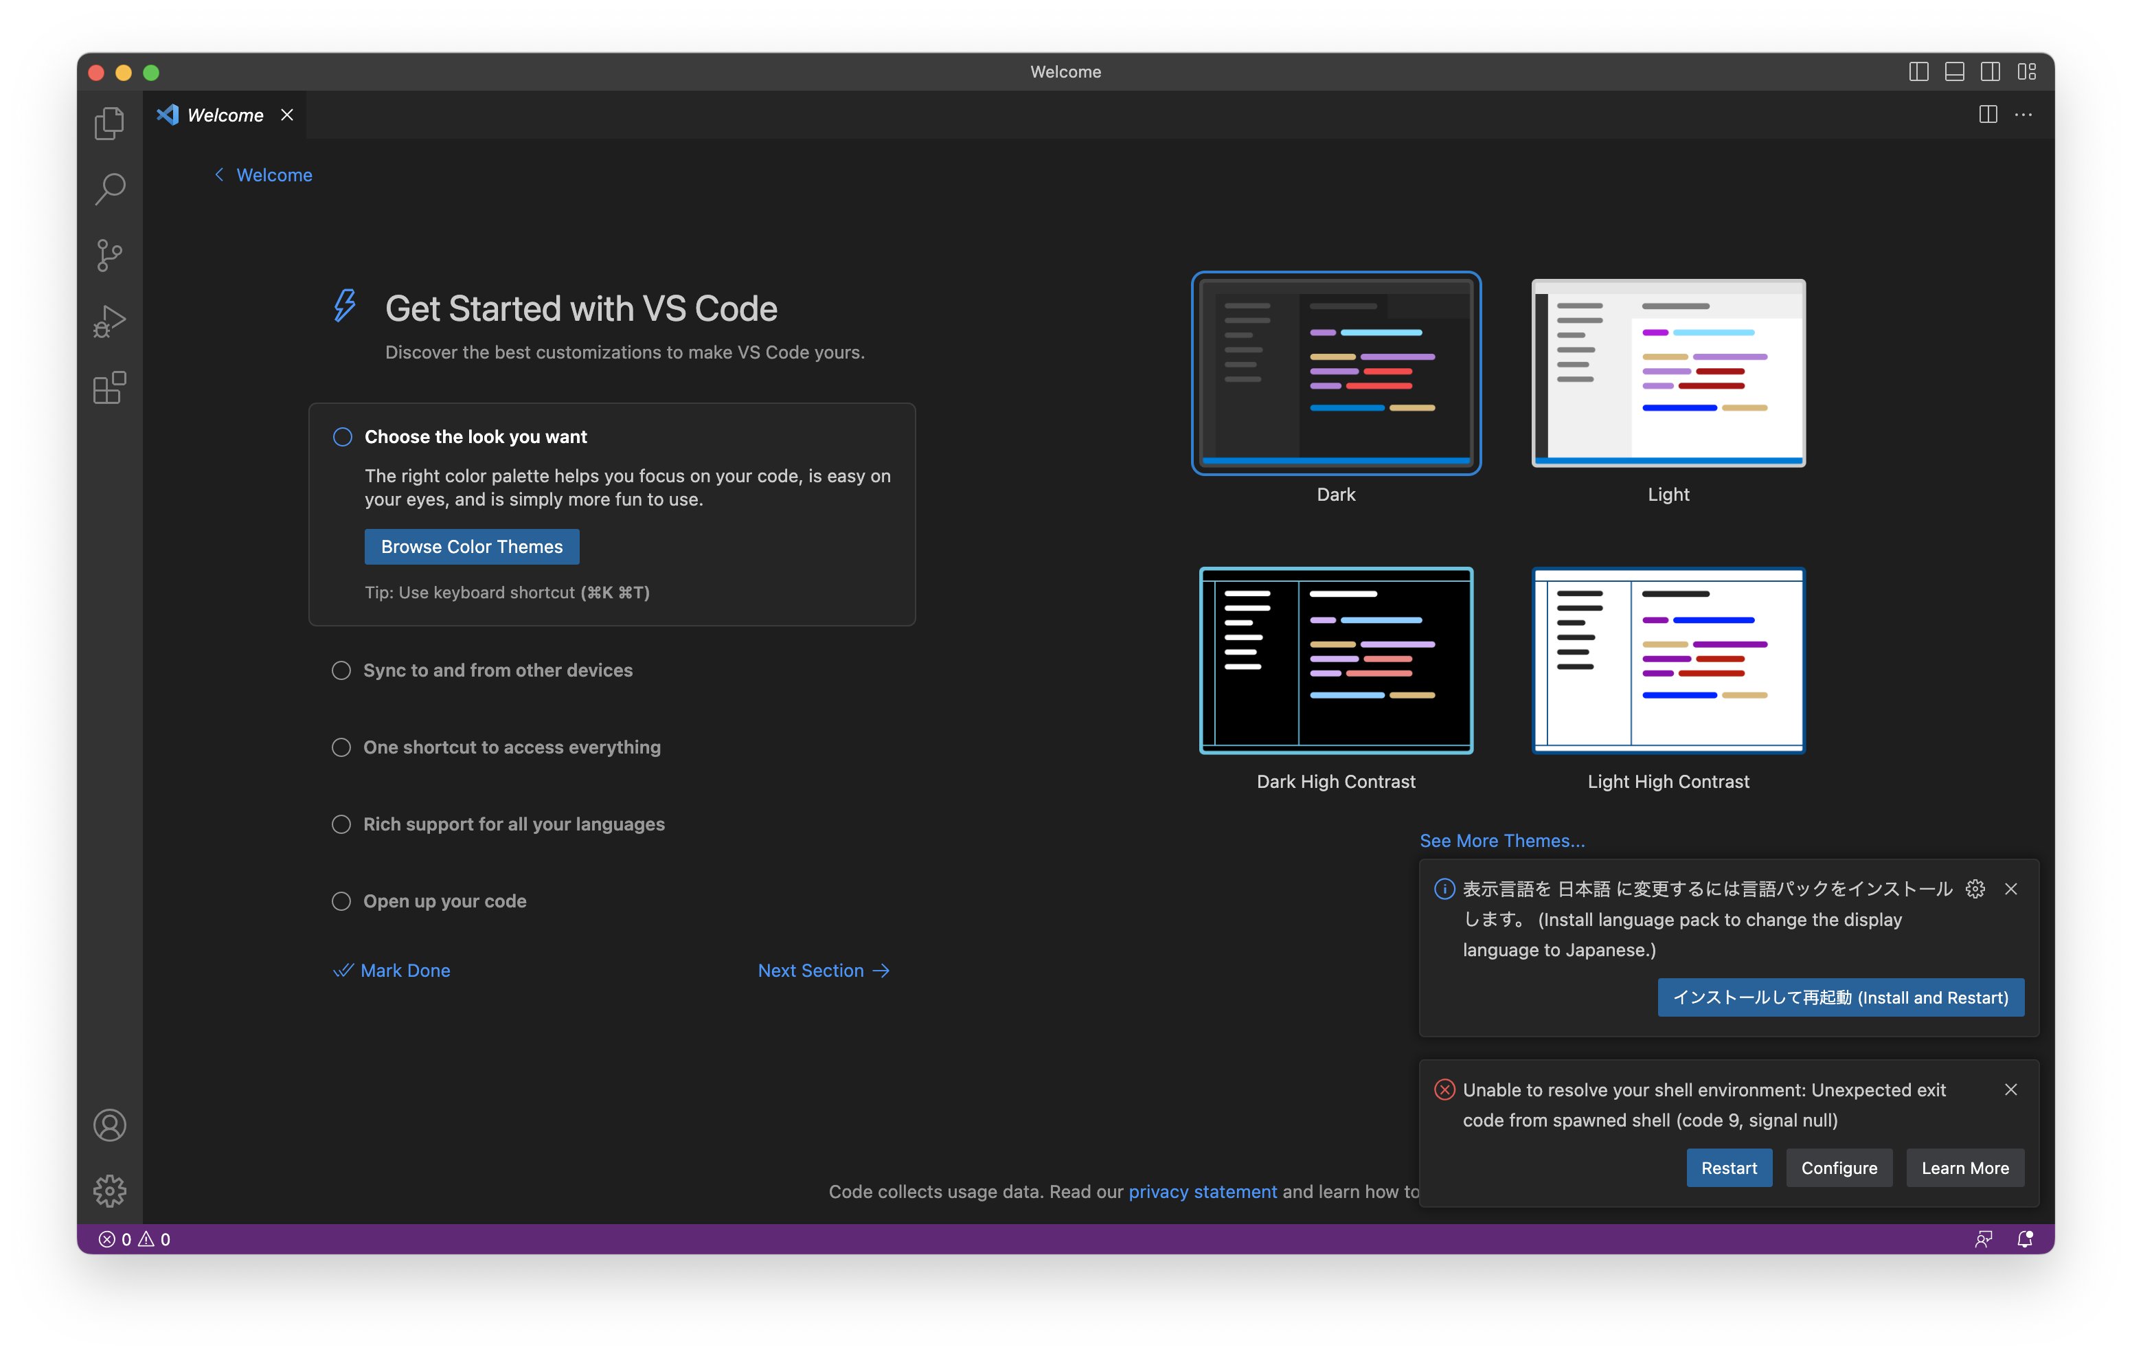Click the Restart button in error notification
2132x1356 pixels.
coord(1728,1167)
